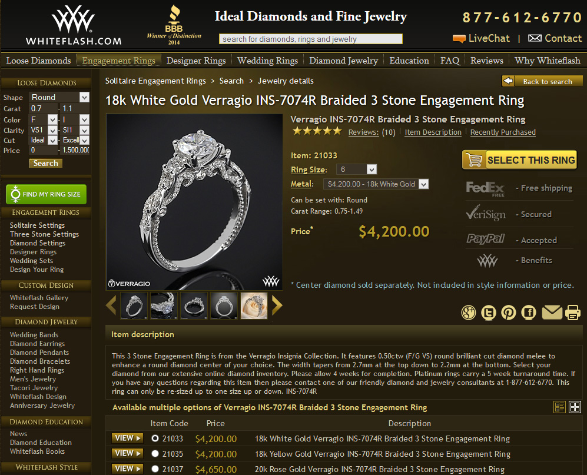Share the ring via Pinterest icon
The height and width of the screenshot is (475, 587).
click(508, 312)
